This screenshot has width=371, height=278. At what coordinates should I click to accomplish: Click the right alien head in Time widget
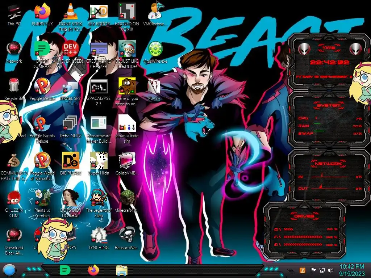tap(355, 49)
